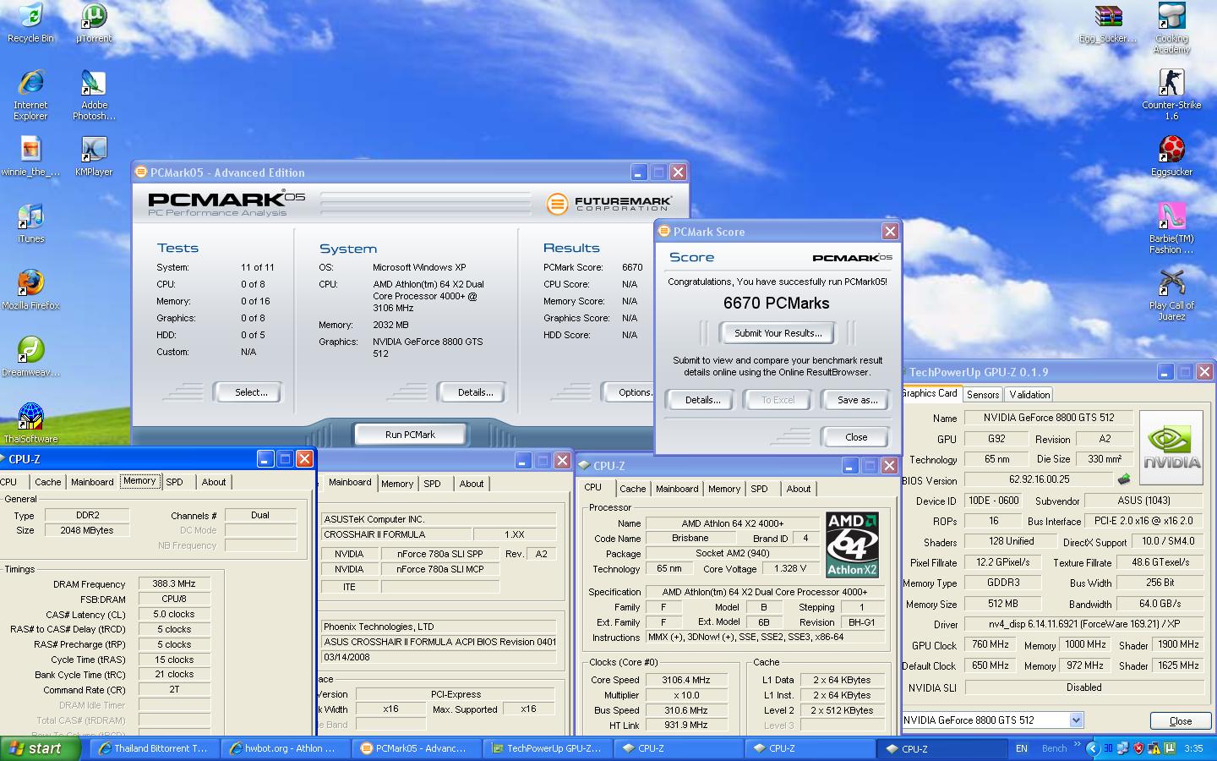Open the Eggsucker desktop icon
Viewport: 1217px width, 761px height.
pyautogui.click(x=1171, y=156)
